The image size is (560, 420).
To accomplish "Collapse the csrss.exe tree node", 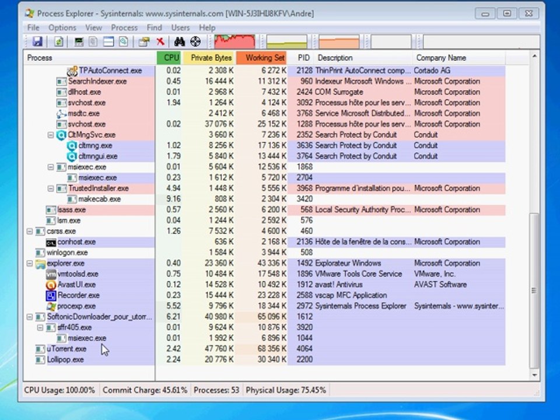I will [30, 232].
